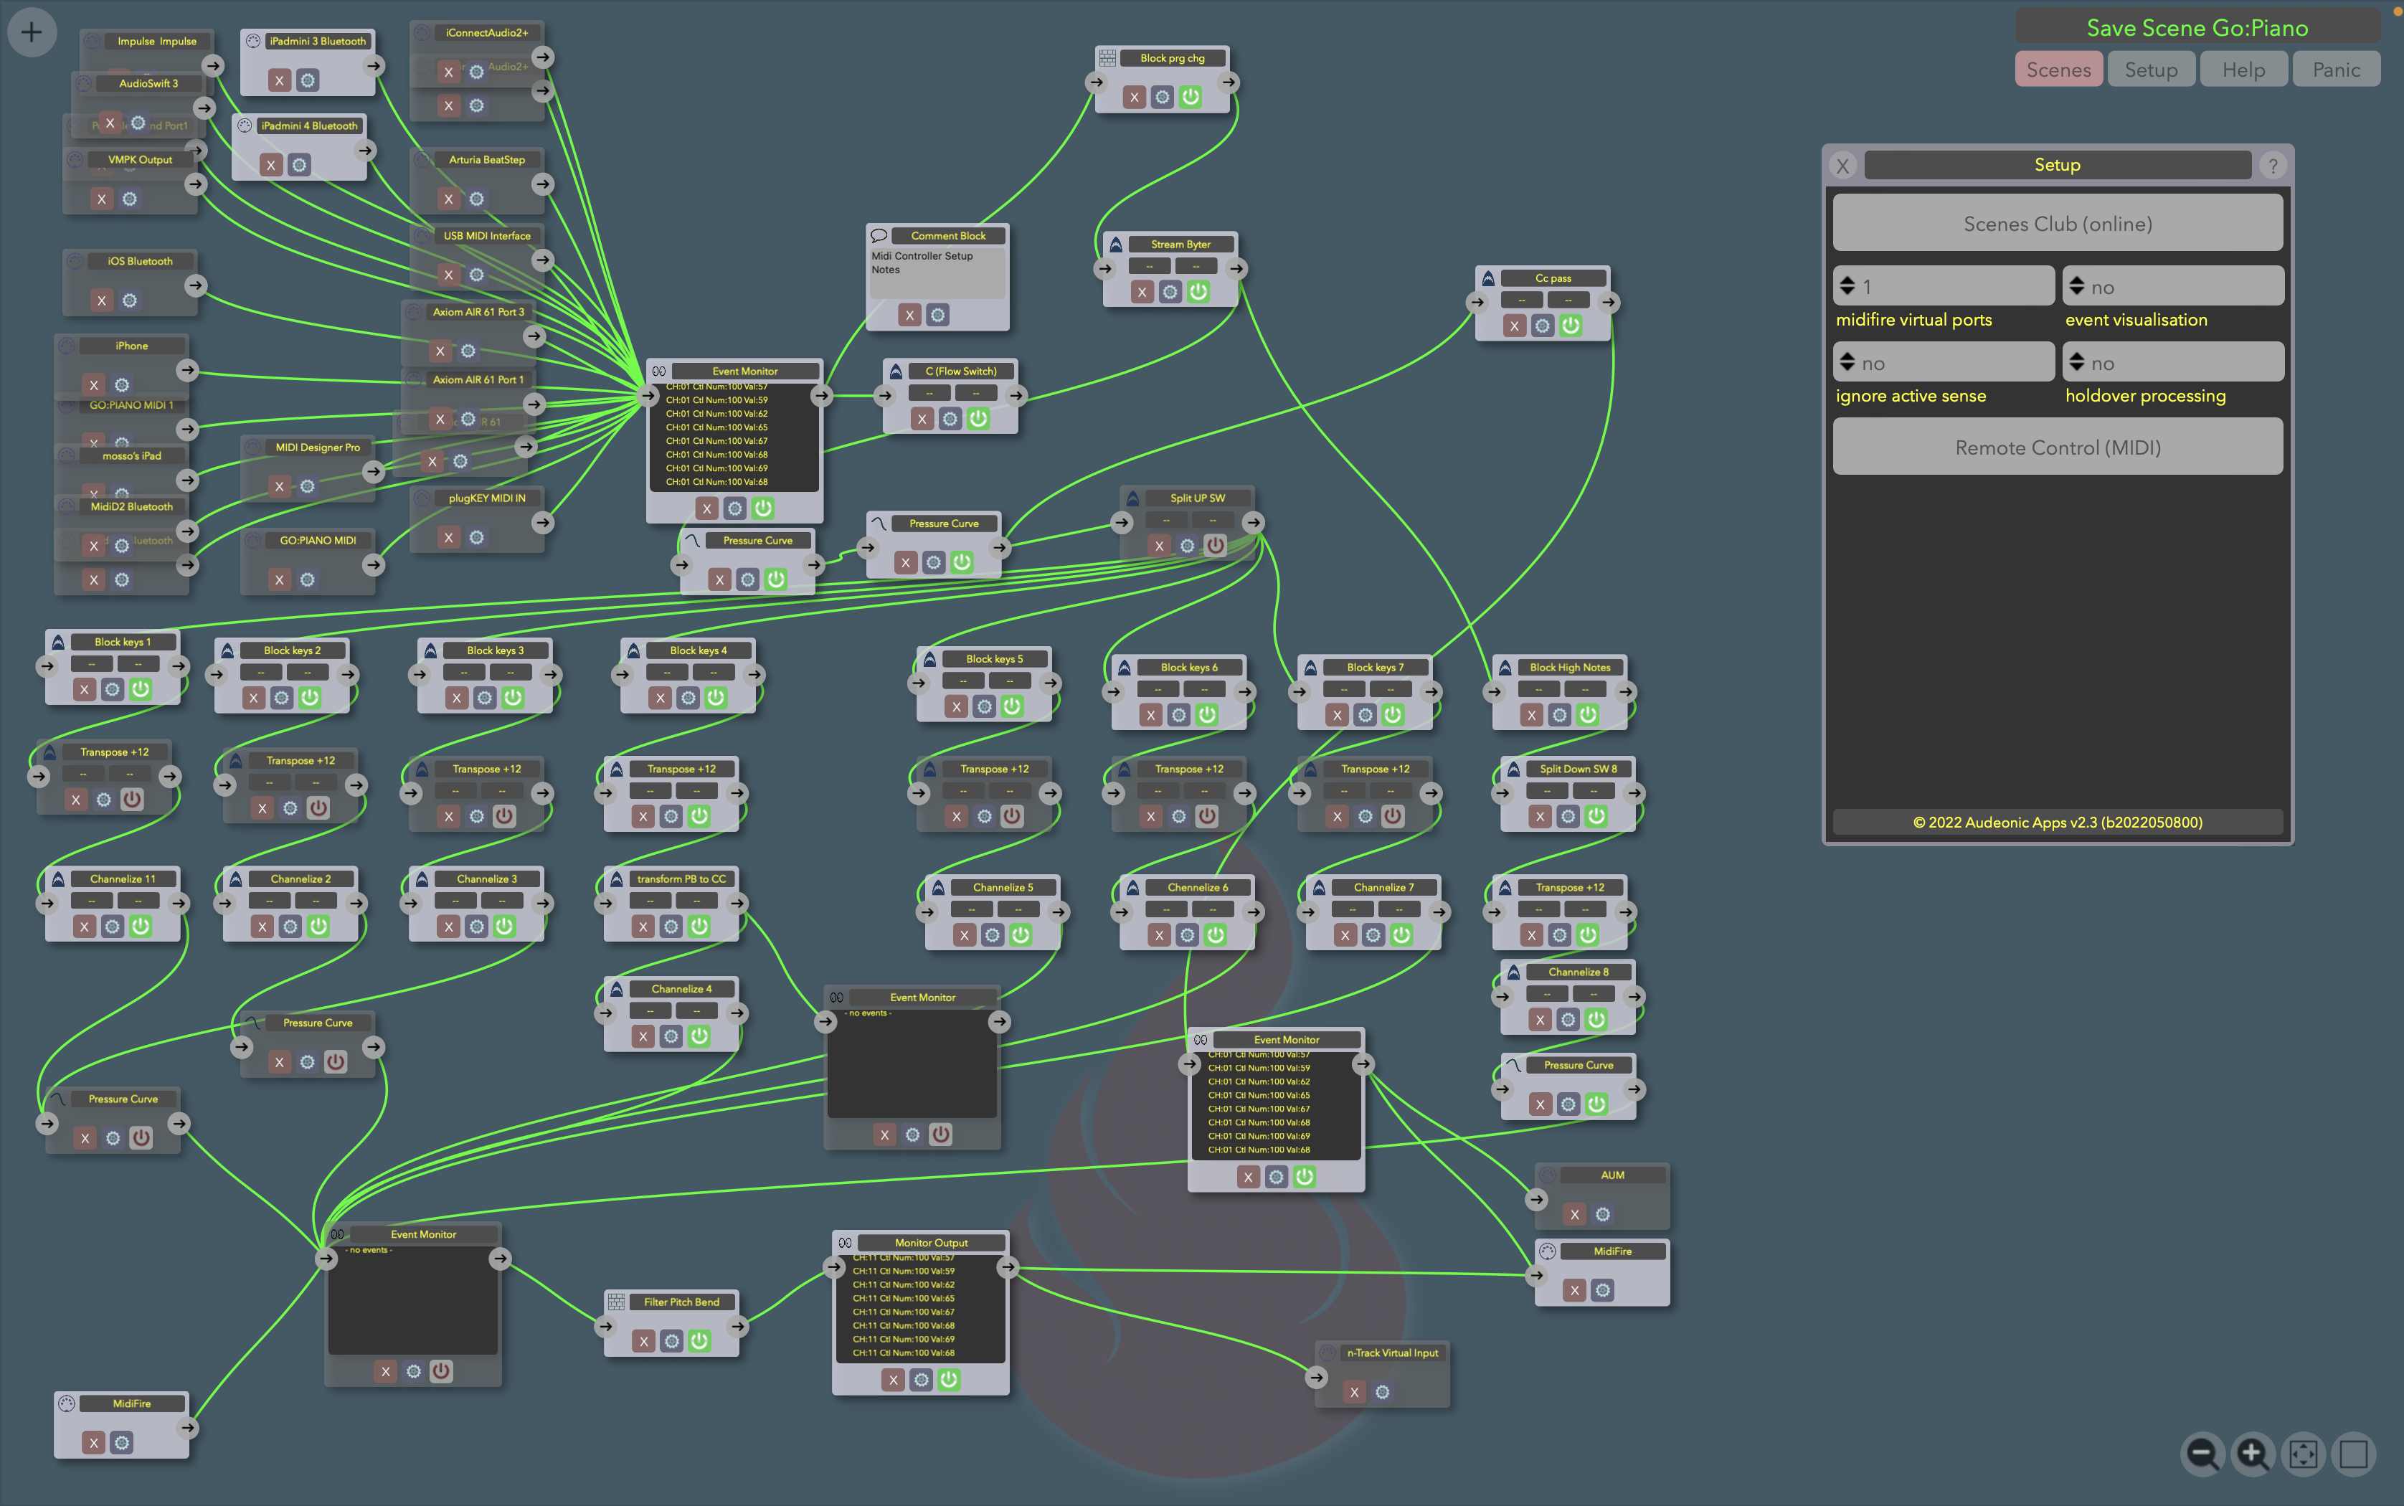Delete the Comment Block module
2404x1506 pixels.
(909, 316)
